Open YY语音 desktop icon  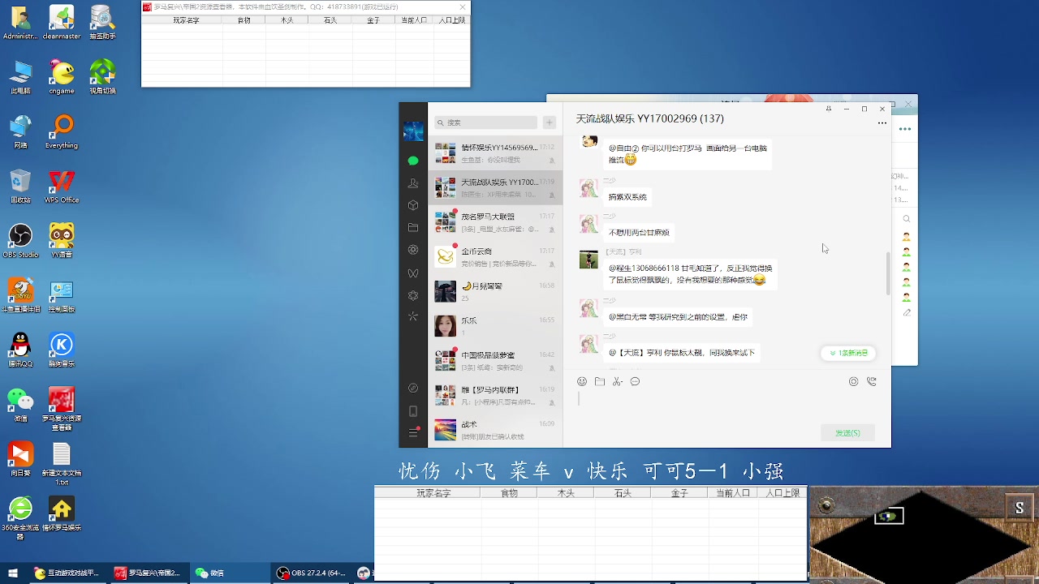(x=62, y=240)
